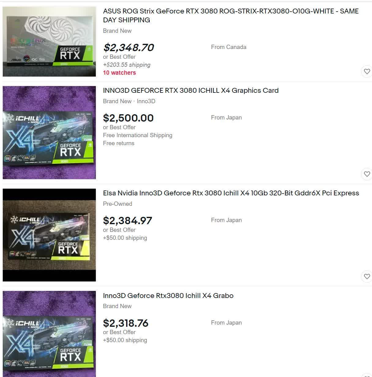Image resolution: width=372 pixels, height=377 pixels.
Task: Open Elsa Nvidia Inno3D Geforce Rtx 3080 title
Action: 231,193
